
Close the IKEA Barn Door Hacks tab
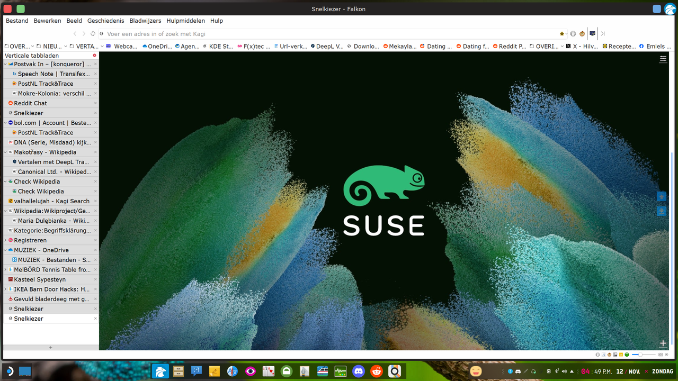tap(95, 289)
